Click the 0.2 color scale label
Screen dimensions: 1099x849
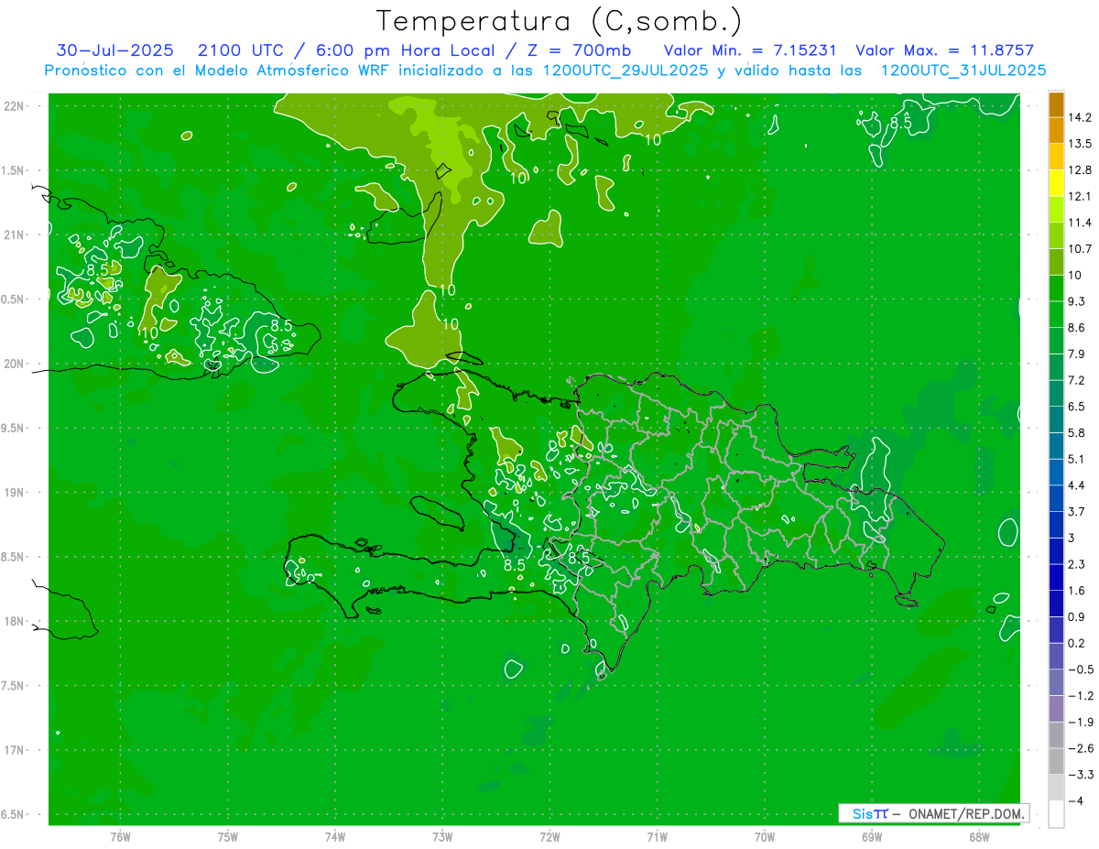click(1077, 644)
